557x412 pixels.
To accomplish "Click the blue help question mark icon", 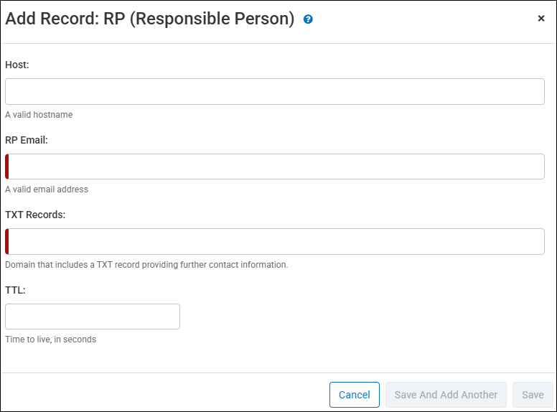I will coord(308,19).
